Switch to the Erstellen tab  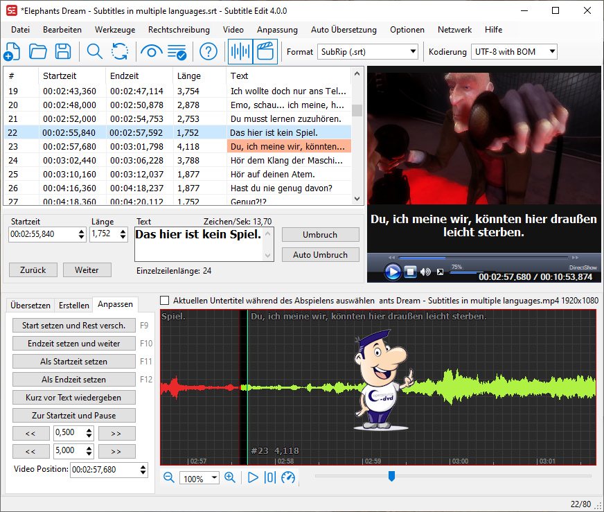coord(73,305)
